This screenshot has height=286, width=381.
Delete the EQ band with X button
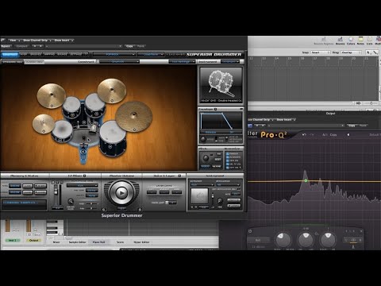point(361,231)
